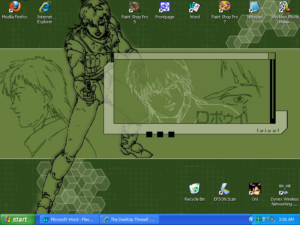Click the Frontpage desktop icon
Image resolution: width=300 pixels, height=225 pixels.
click(x=165, y=10)
